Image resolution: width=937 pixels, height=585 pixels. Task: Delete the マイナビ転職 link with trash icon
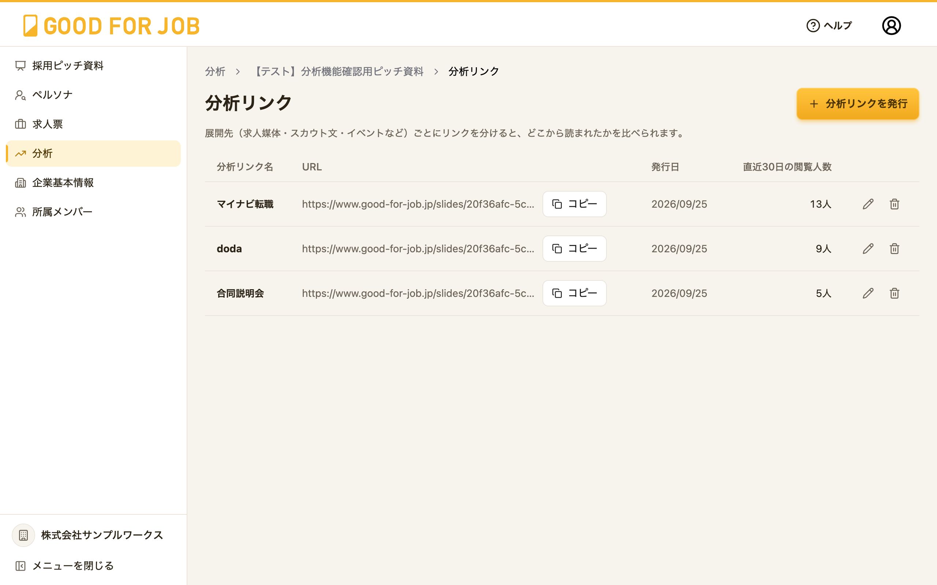pos(895,204)
